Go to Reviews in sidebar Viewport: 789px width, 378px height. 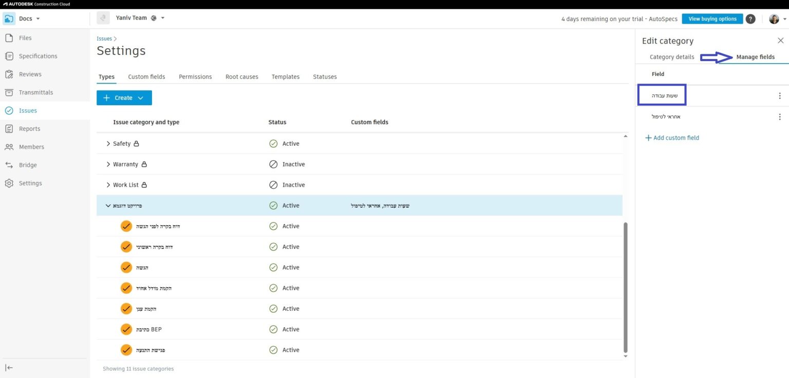click(x=30, y=74)
